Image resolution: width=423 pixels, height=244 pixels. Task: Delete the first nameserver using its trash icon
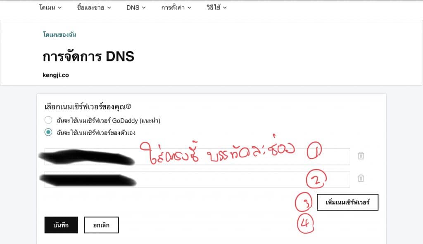[361, 156]
